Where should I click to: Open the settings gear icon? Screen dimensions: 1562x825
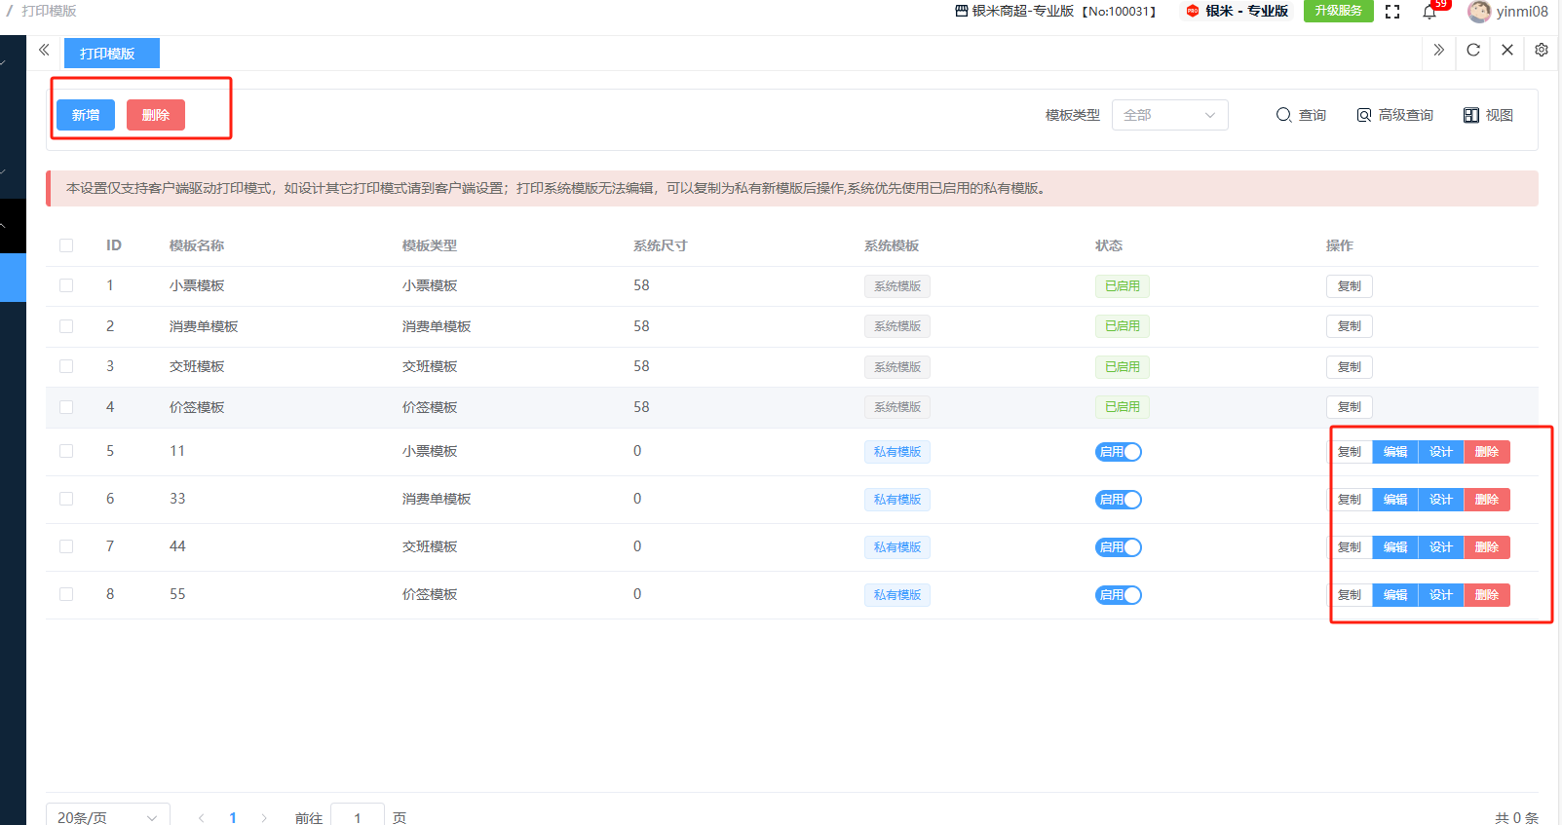[1542, 51]
